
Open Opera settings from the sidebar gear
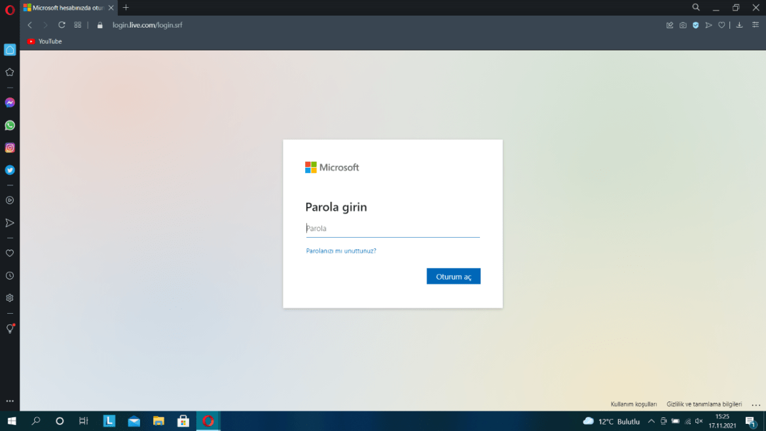point(9,298)
